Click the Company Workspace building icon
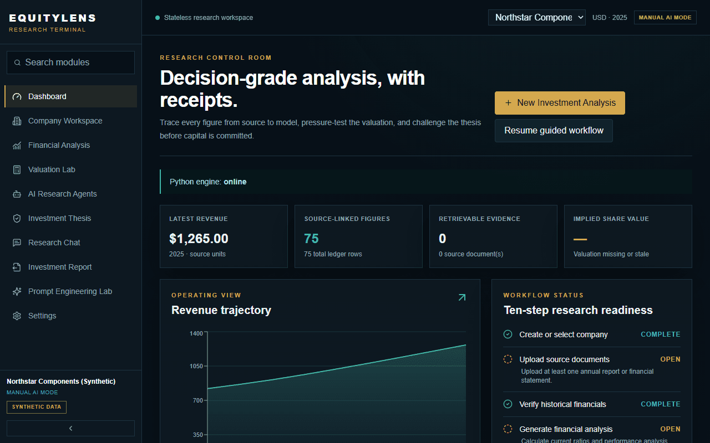 click(17, 121)
